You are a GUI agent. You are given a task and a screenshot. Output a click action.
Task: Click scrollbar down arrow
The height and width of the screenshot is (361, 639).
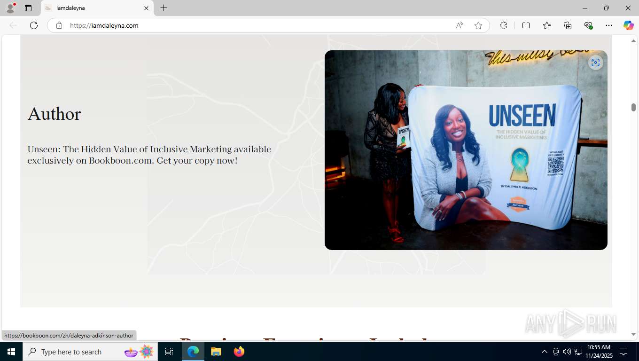(x=633, y=335)
